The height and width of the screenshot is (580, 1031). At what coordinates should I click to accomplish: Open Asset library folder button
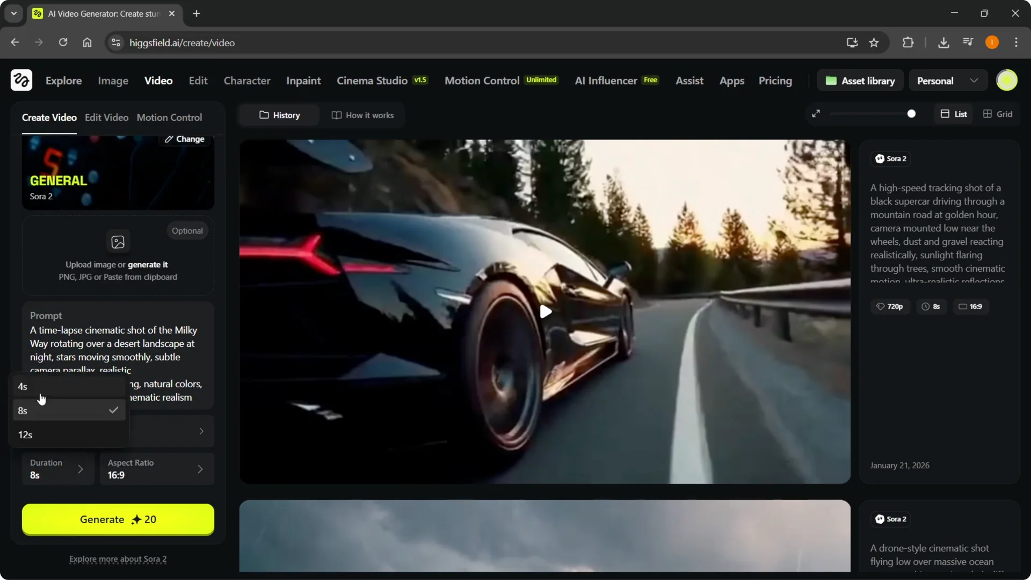coord(860,81)
